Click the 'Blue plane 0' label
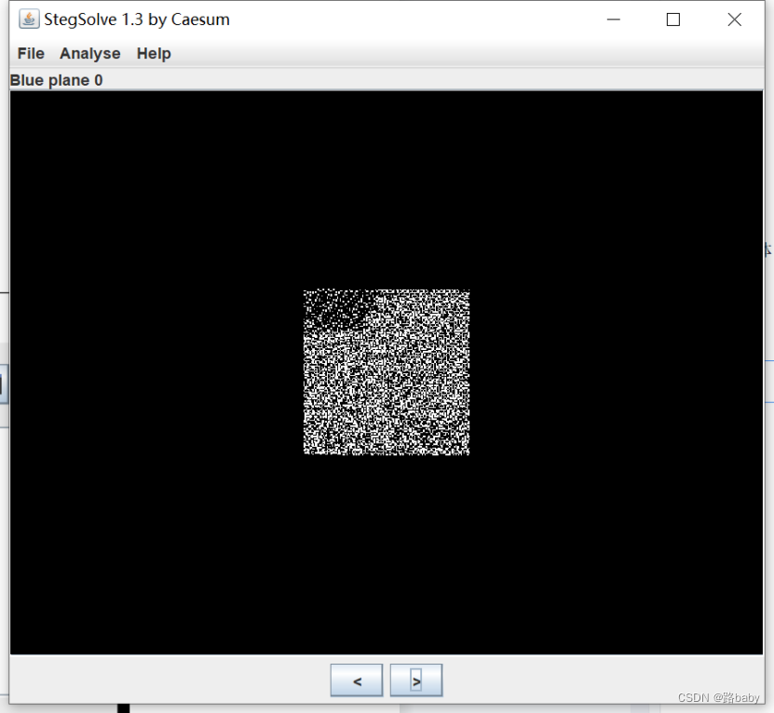 [x=56, y=80]
